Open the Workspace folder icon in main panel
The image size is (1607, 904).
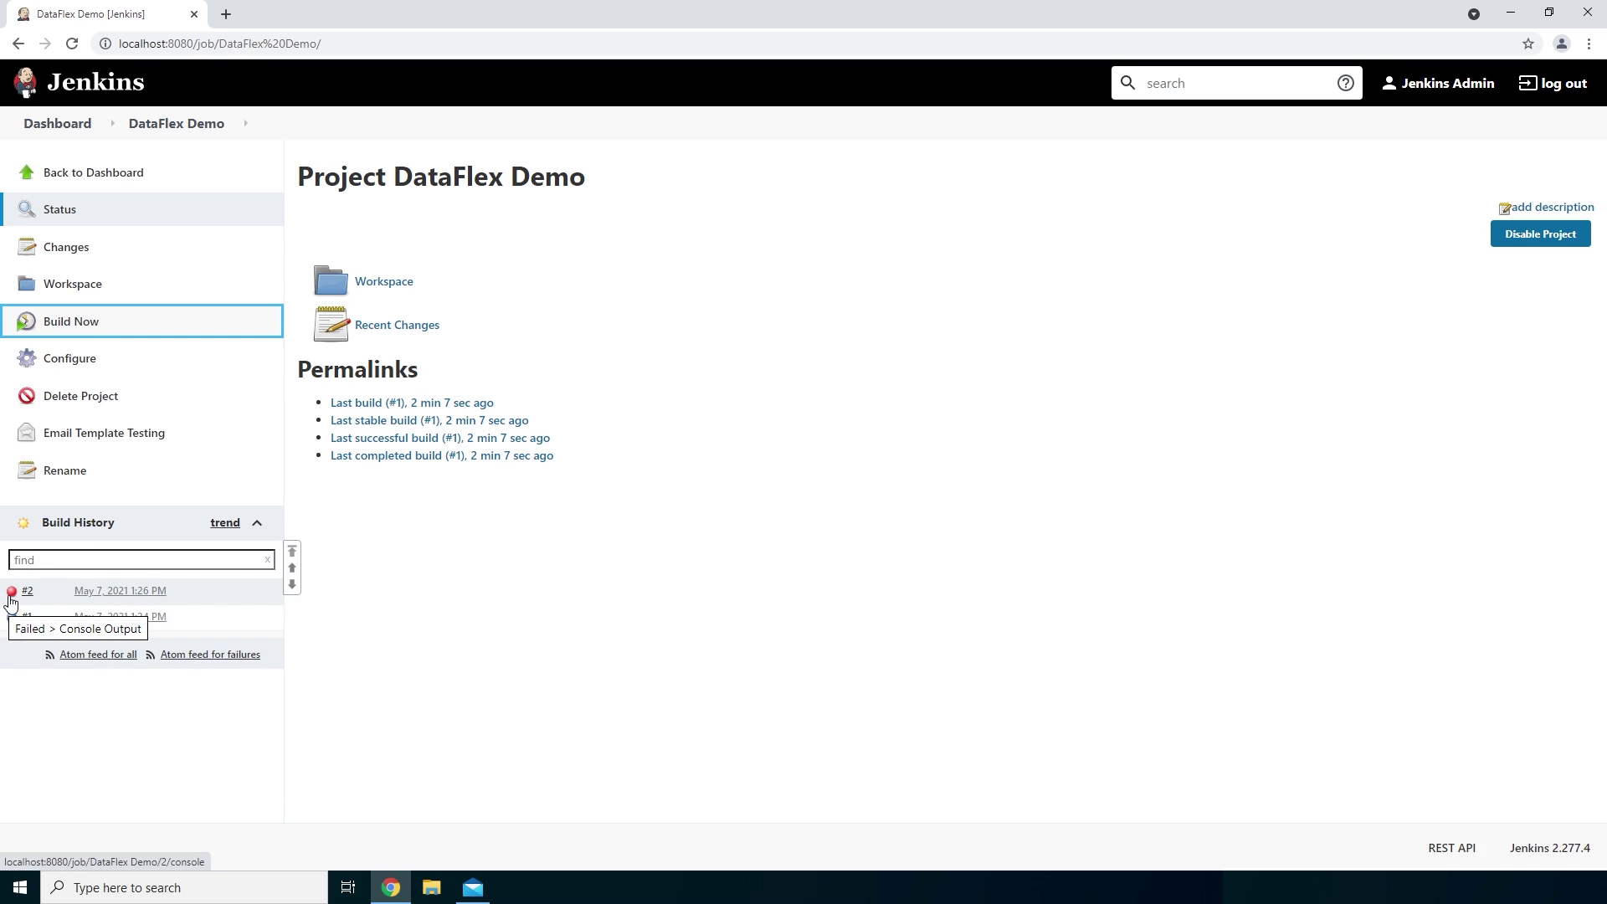pyautogui.click(x=331, y=281)
